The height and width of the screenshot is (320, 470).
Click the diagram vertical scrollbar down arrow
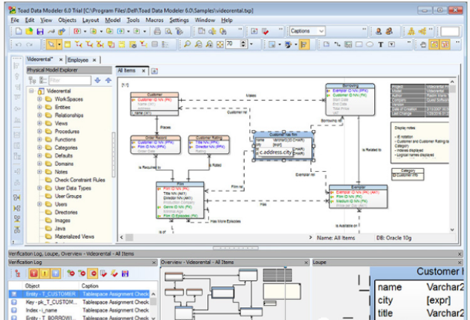(452, 230)
